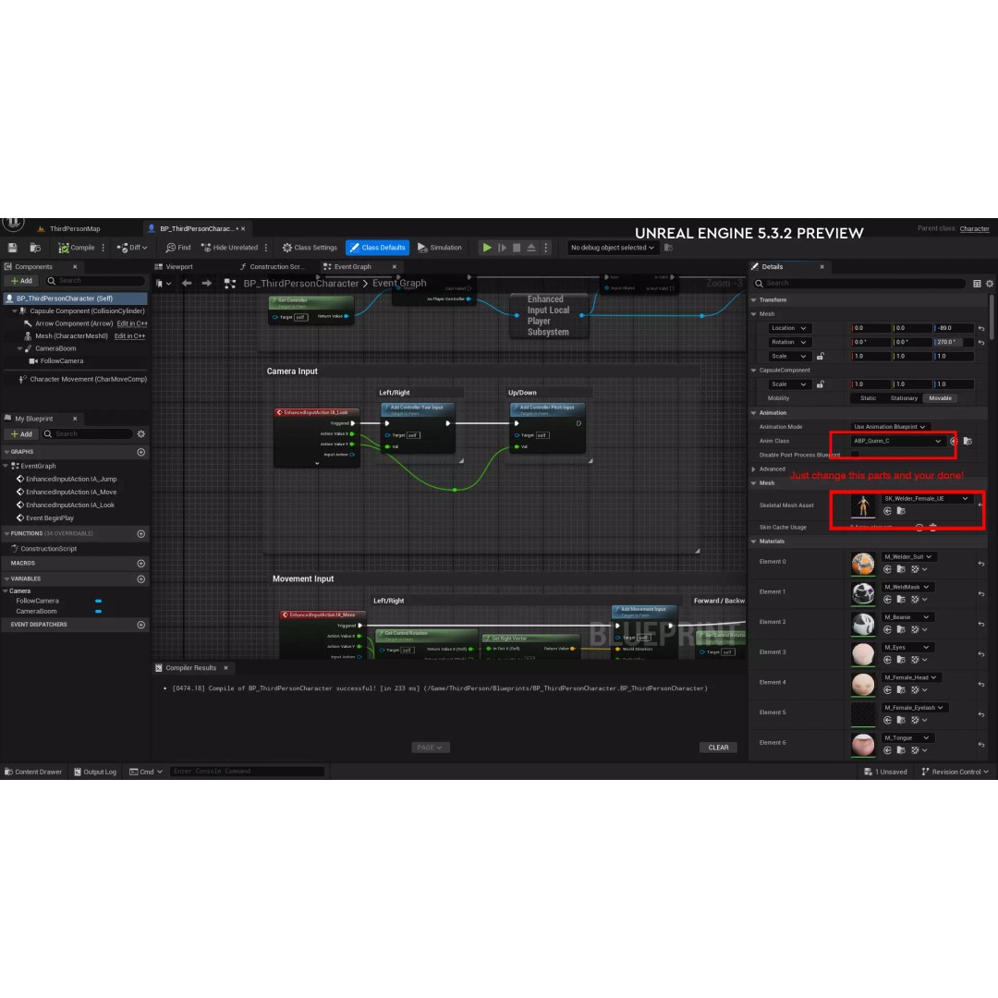
Task: Select the BP_ThirdPersonCharacter editor tab
Action: pyautogui.click(x=196, y=228)
